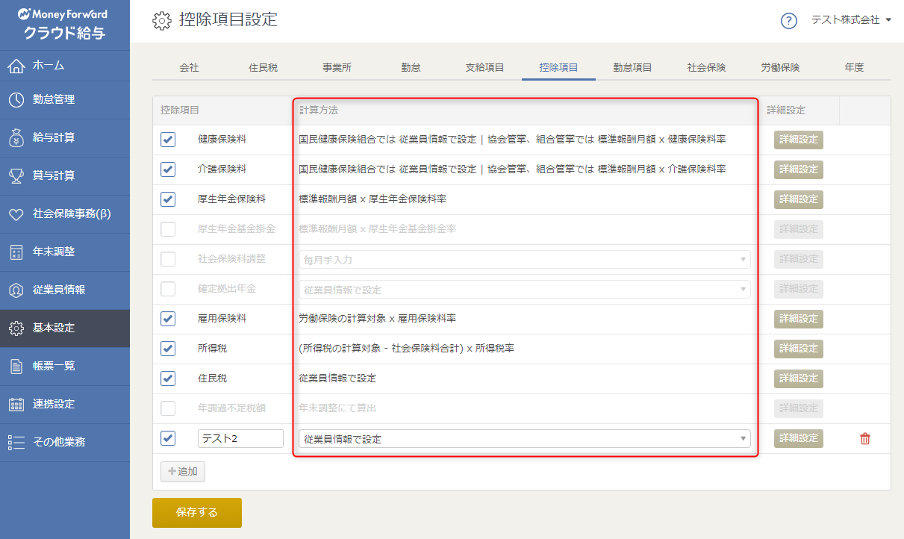The image size is (904, 539).
Task: Open 詳細設定 for テスト2 row
Action: pyautogui.click(x=798, y=438)
